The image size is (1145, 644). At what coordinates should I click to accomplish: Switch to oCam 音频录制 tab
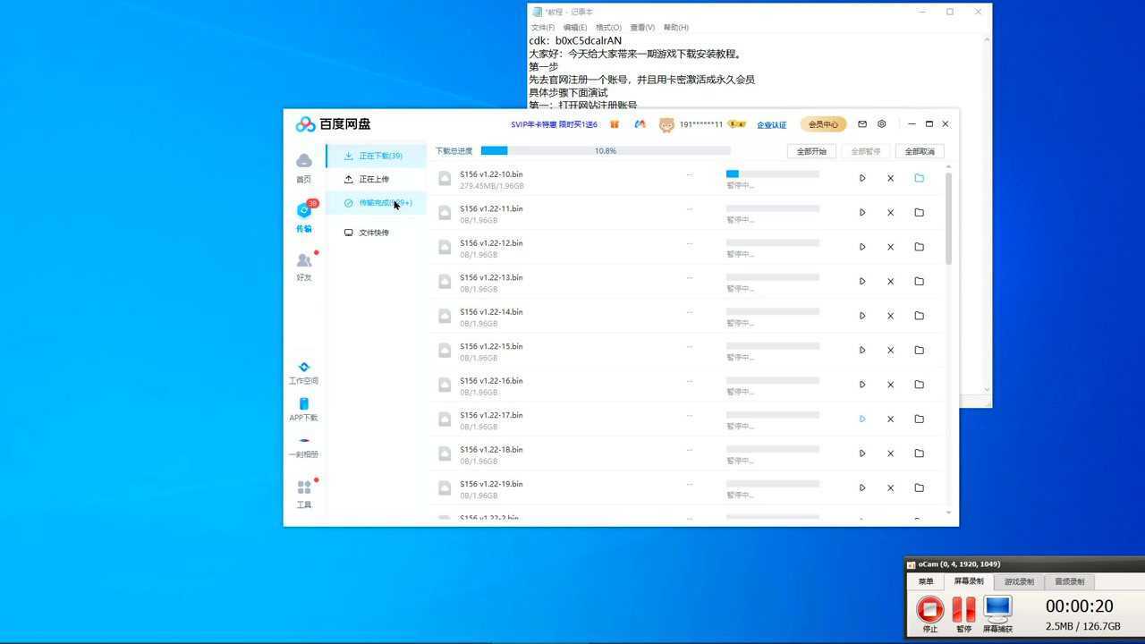(1069, 581)
